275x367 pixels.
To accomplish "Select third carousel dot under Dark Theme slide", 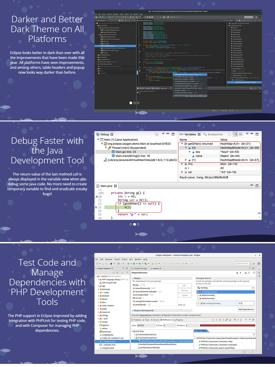I will tap(138, 103).
